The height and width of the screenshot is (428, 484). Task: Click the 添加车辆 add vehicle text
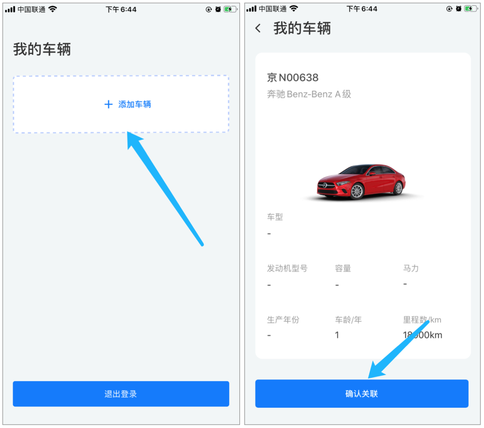click(135, 104)
